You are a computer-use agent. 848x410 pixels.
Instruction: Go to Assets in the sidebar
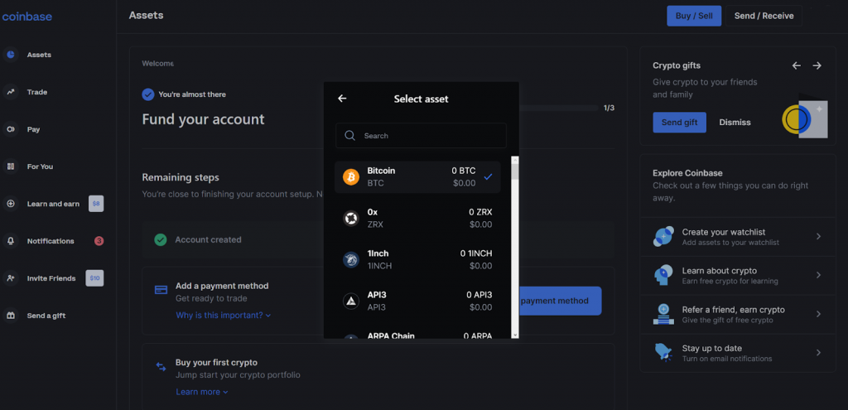pyautogui.click(x=39, y=55)
